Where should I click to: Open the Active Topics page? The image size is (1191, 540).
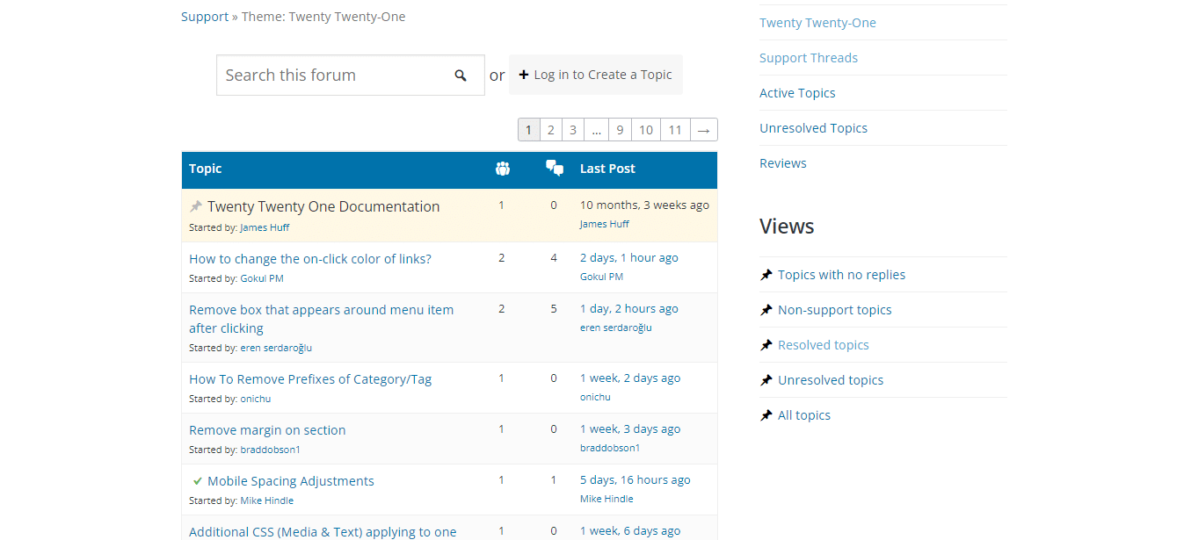point(797,92)
